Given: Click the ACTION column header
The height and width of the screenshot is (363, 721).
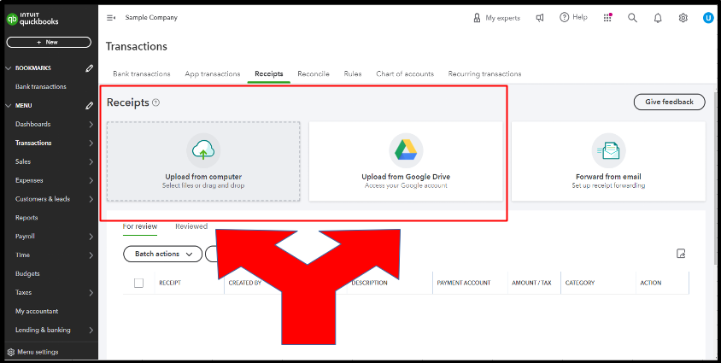Looking at the screenshot, I should pyautogui.click(x=651, y=283).
